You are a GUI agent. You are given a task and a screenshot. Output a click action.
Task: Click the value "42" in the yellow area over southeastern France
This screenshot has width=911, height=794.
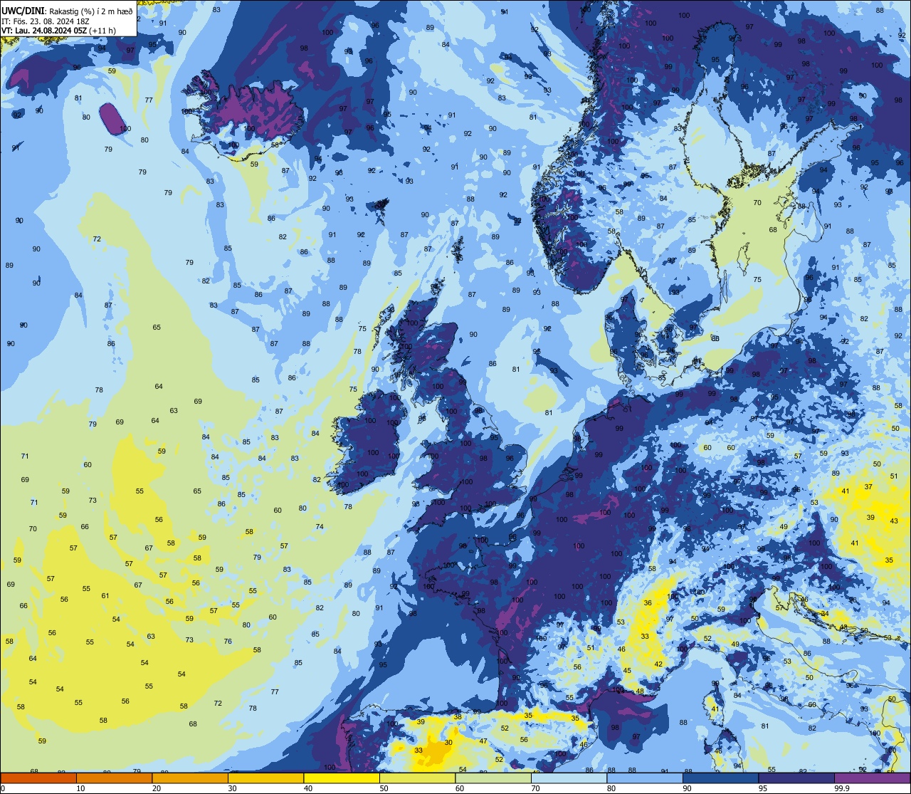[658, 664]
